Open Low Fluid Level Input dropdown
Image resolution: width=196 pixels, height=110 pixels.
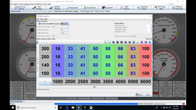click(x=143, y=36)
